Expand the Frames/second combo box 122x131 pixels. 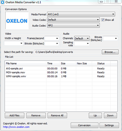pyautogui.click(x=52, y=38)
